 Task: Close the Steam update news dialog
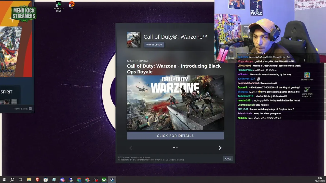point(228,159)
